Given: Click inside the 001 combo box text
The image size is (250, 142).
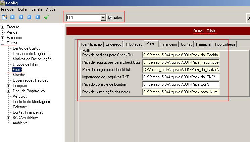Looking at the screenshot, I should coord(84,18).
